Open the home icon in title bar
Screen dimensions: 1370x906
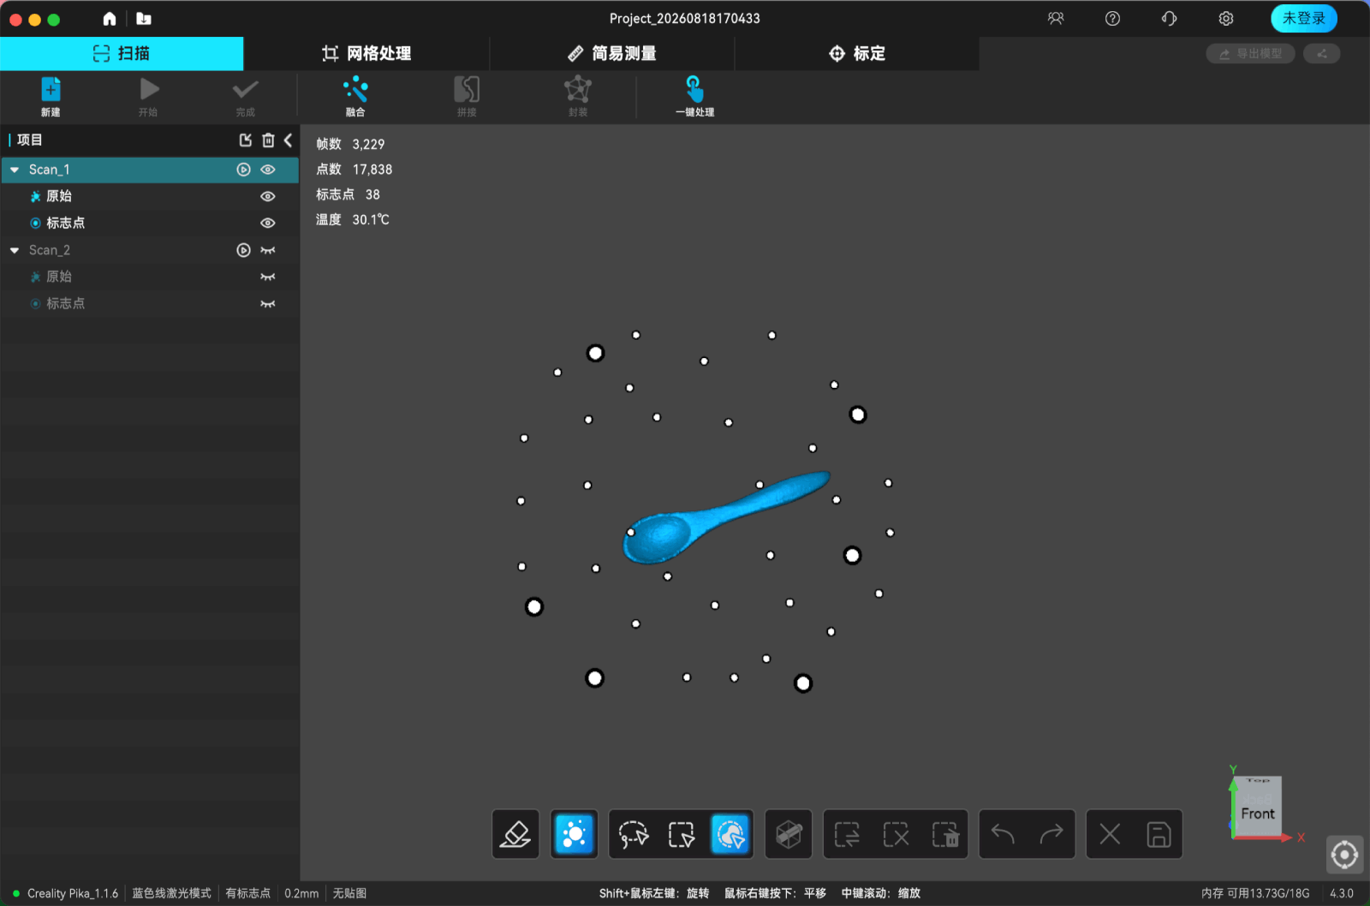(x=110, y=19)
